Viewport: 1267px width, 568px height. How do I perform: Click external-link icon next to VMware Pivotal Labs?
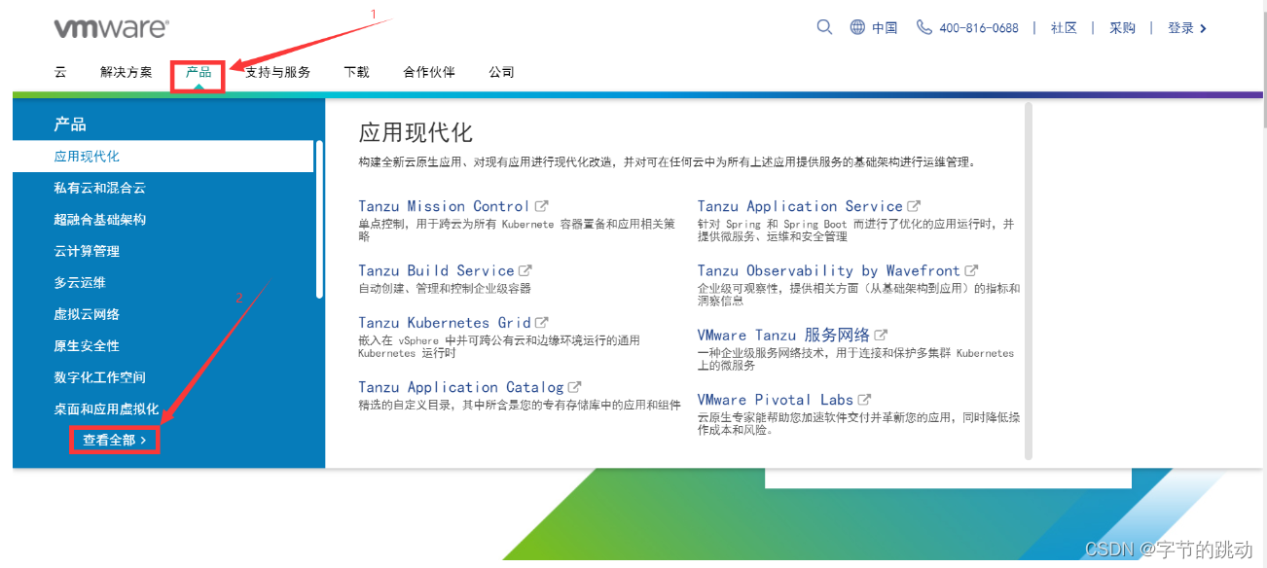tap(864, 400)
